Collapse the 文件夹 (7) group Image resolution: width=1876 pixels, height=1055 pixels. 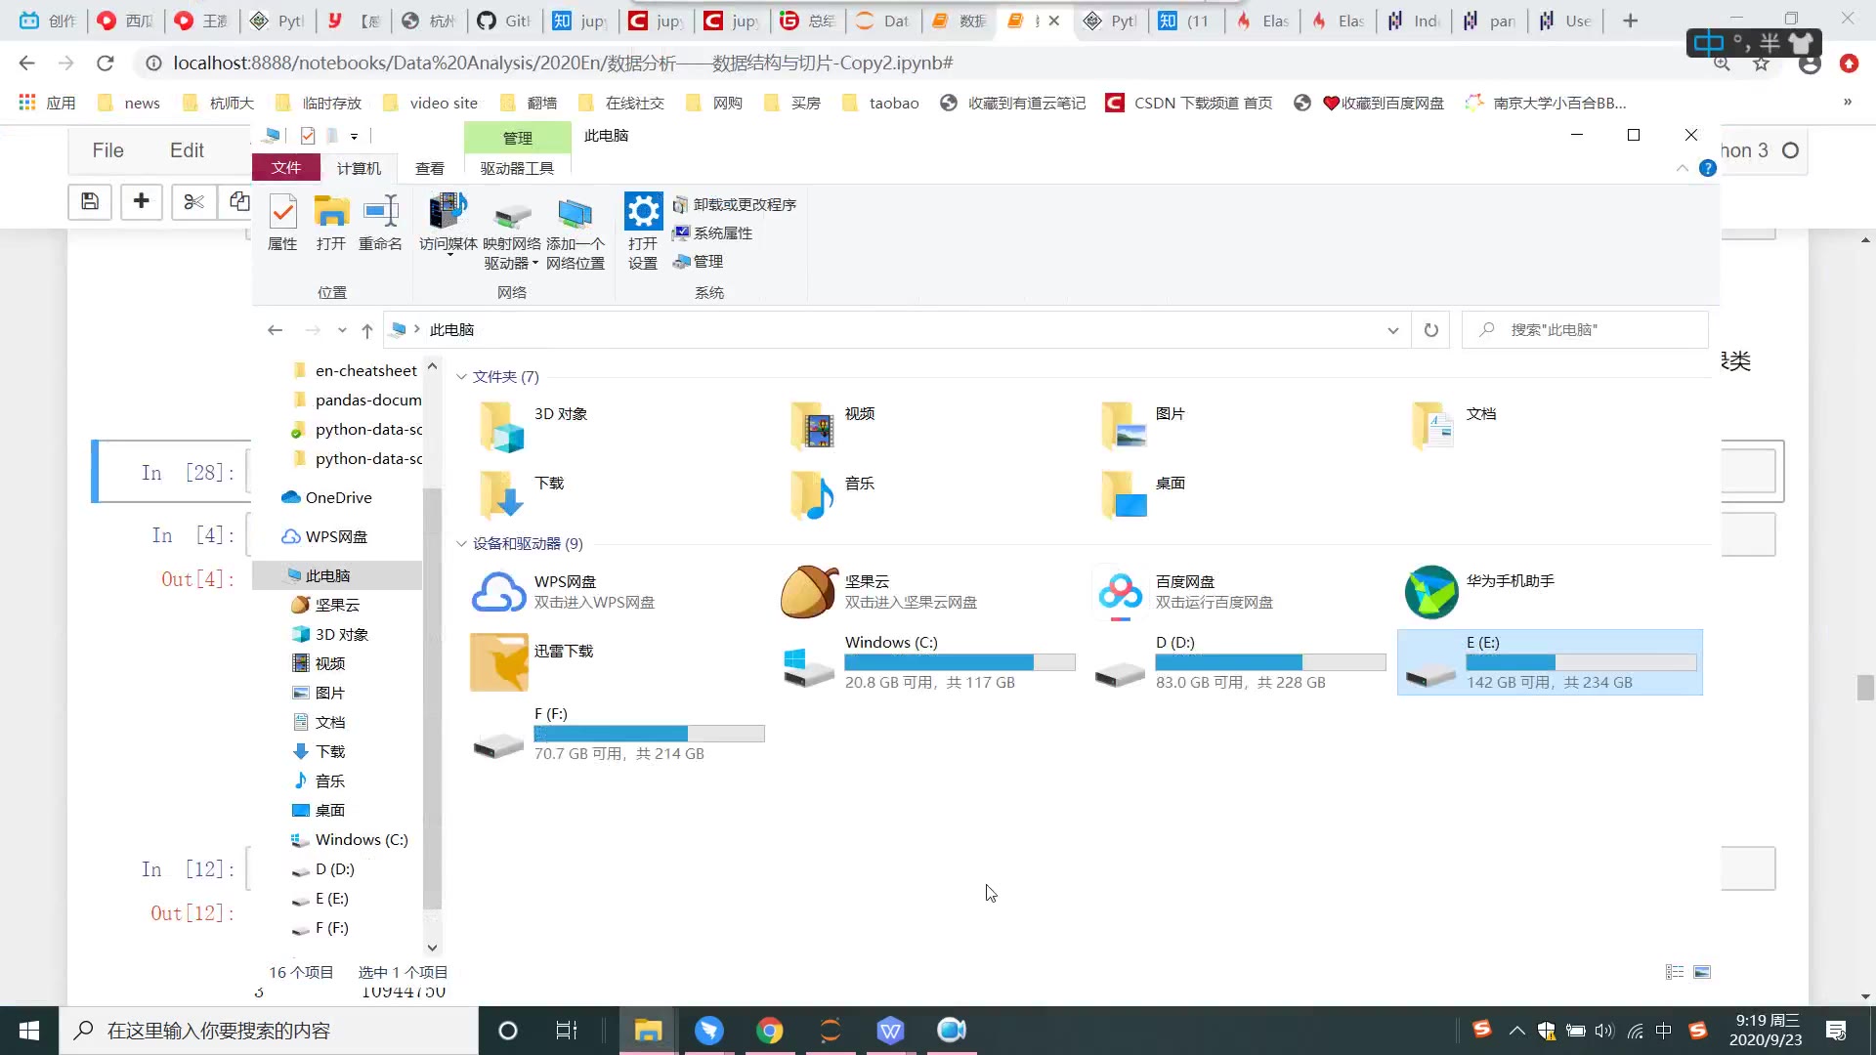[x=461, y=377]
